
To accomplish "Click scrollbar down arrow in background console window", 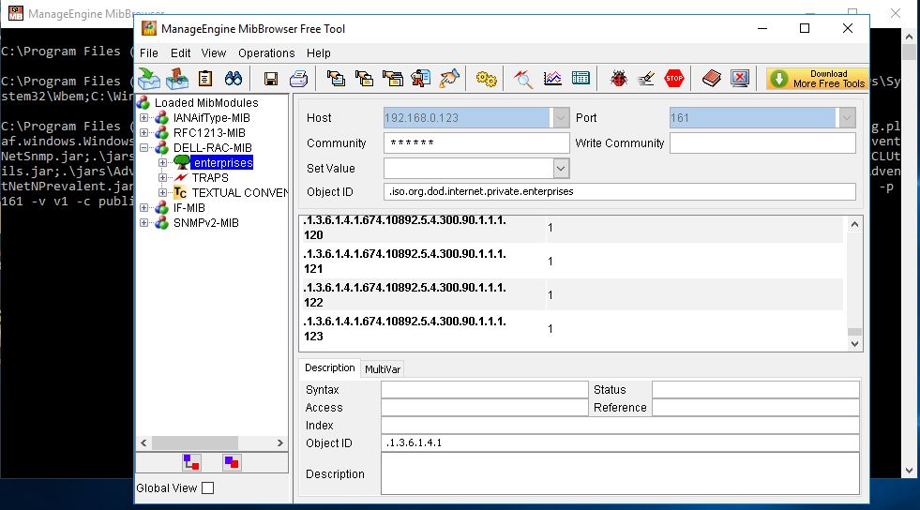I will coord(909,470).
